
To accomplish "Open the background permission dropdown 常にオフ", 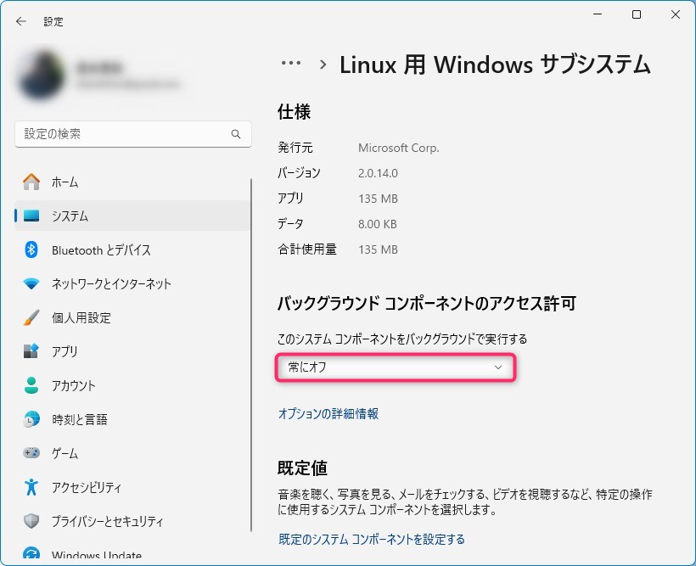I will pyautogui.click(x=396, y=367).
